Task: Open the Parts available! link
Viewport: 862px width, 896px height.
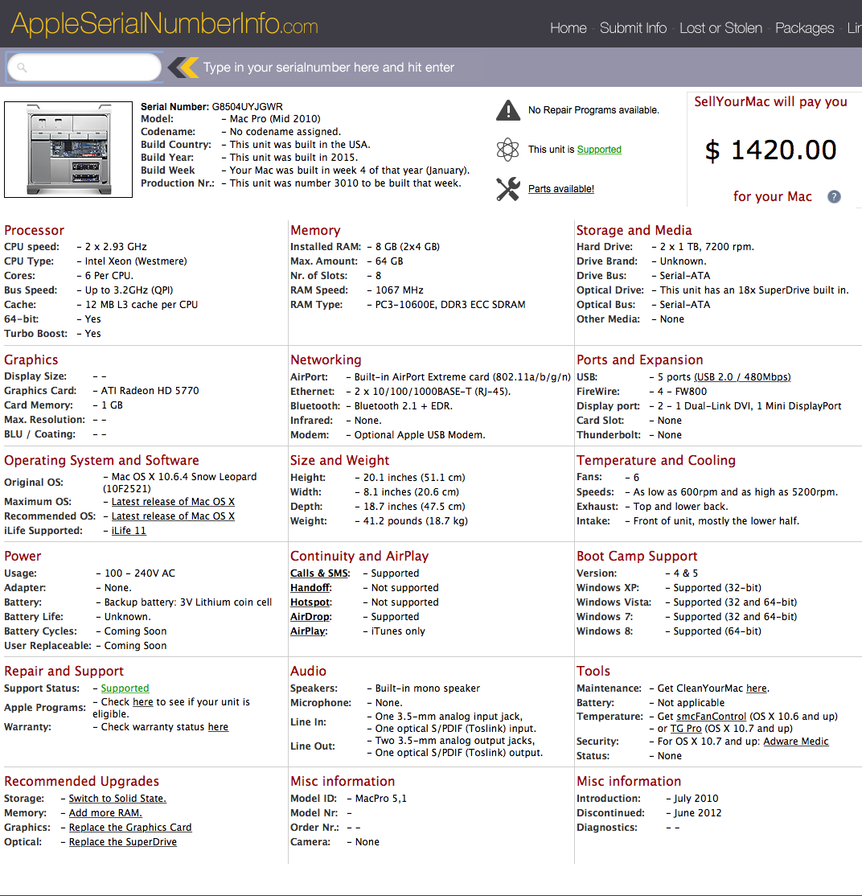Action: (x=561, y=189)
